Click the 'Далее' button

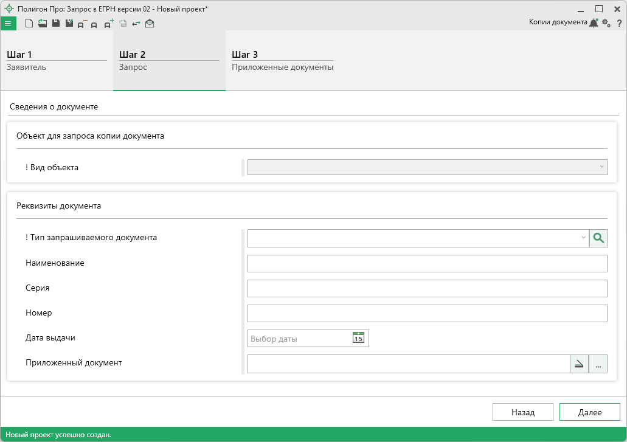pyautogui.click(x=589, y=412)
